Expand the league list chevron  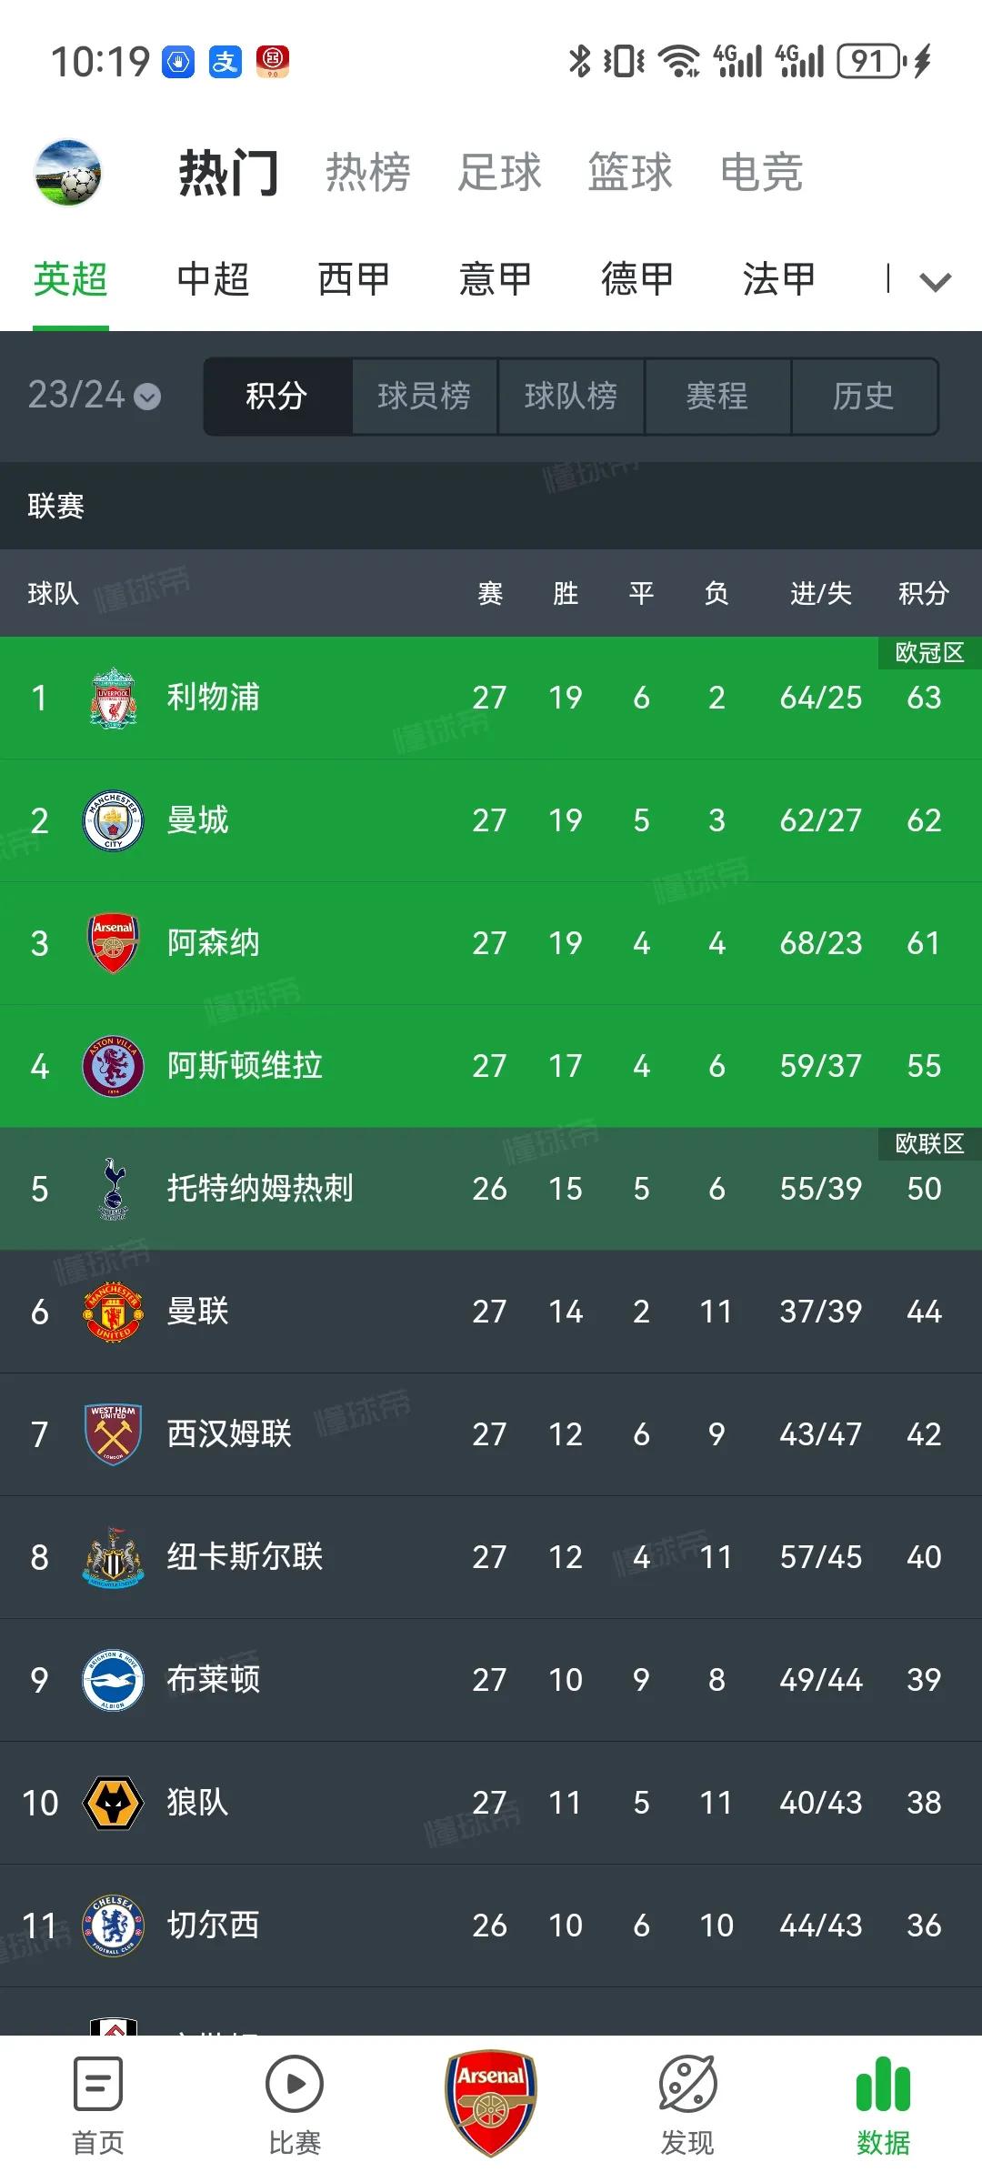click(x=935, y=281)
